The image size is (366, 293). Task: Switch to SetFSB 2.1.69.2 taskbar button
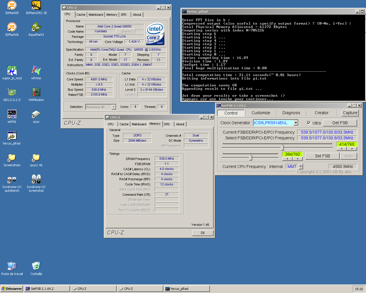click(47, 289)
